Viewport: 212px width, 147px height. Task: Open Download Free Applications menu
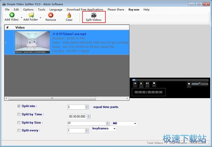85,9
